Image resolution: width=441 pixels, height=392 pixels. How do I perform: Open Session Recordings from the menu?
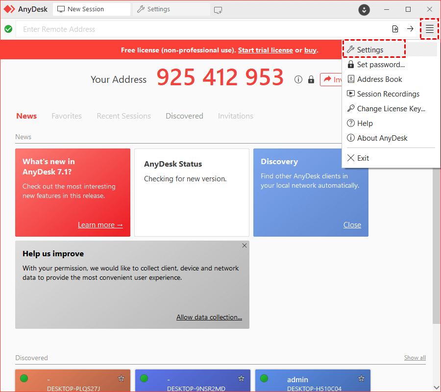tap(388, 94)
